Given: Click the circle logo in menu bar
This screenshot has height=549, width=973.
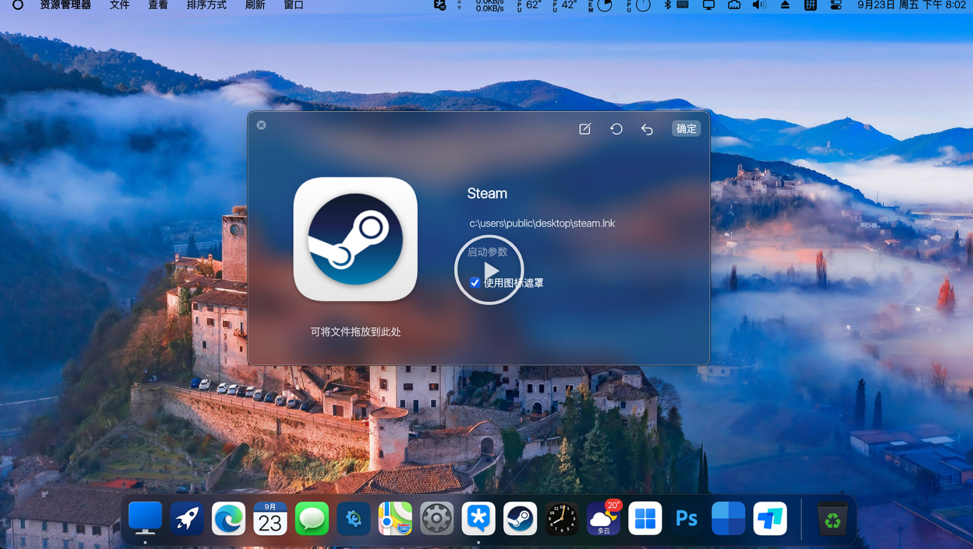Looking at the screenshot, I should pos(18,5).
